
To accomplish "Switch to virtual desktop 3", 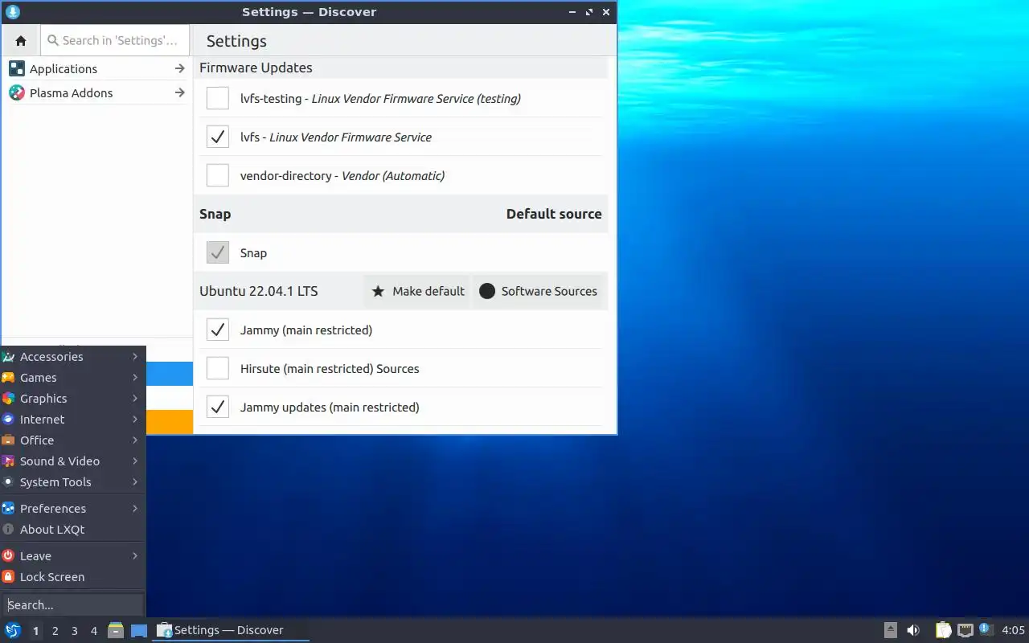I will click(x=75, y=631).
